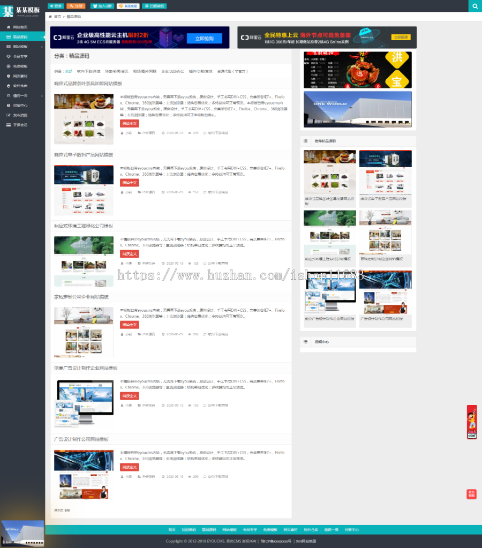Click the 登录 login button

56,6
